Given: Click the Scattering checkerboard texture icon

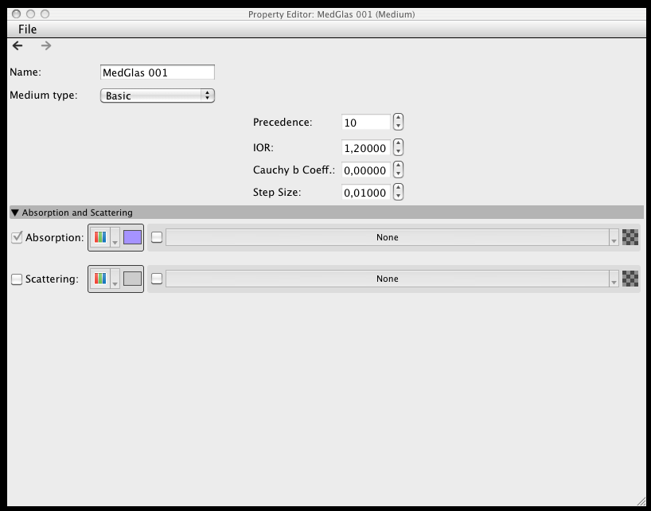Looking at the screenshot, I should [x=630, y=279].
